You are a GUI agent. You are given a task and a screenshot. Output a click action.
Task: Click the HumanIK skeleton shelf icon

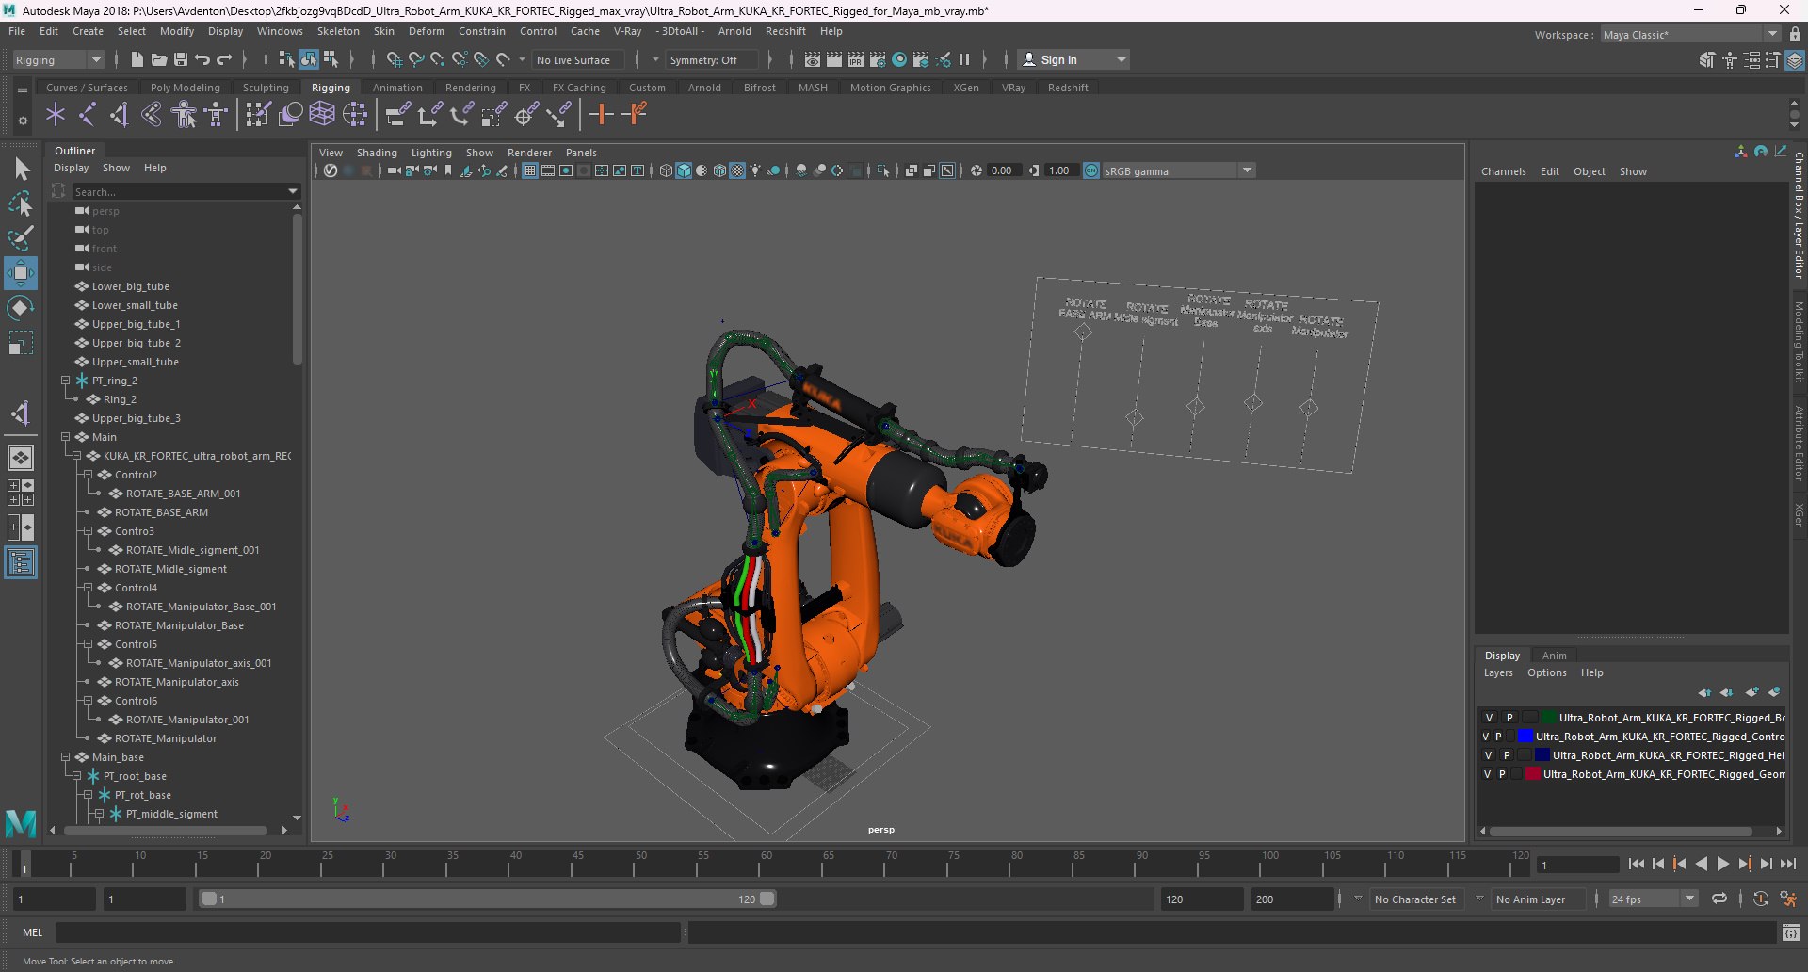pos(217,115)
